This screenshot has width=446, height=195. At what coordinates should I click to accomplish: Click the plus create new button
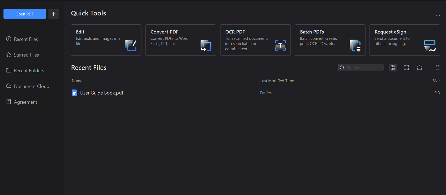tap(54, 14)
